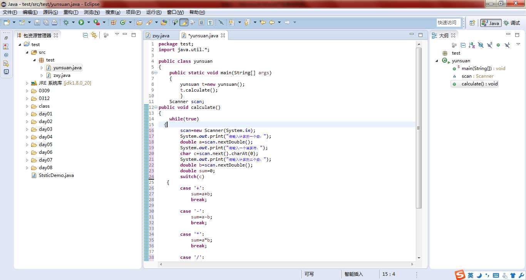The width and height of the screenshot is (526, 280).
Task: Navigate Back with yellow left arrow
Action: tap(272, 22)
